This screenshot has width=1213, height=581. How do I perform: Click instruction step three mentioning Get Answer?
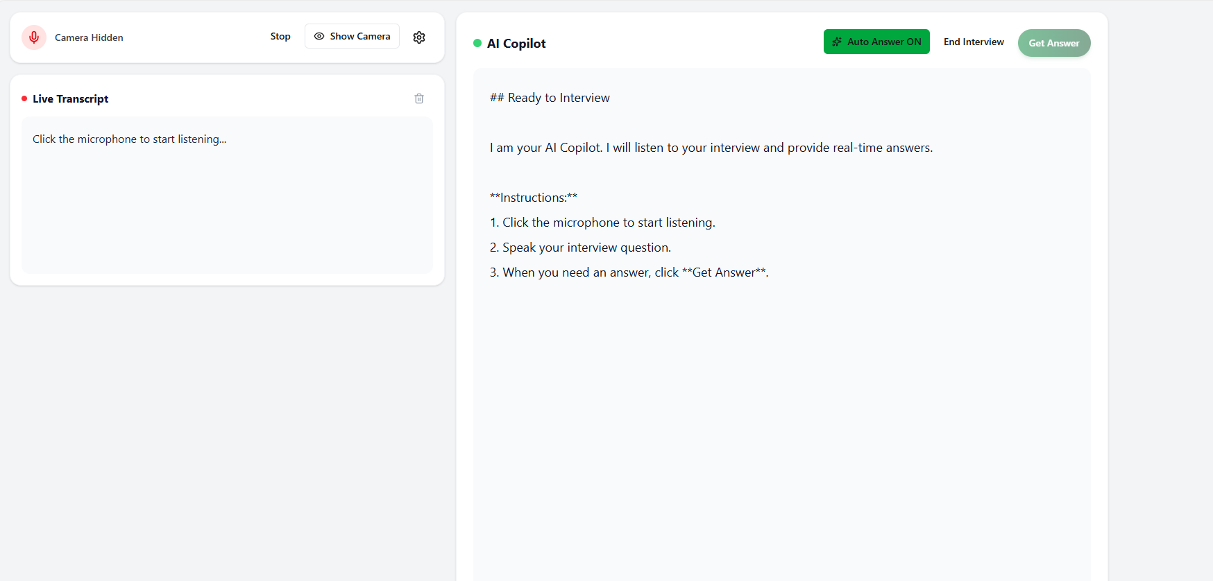point(629,272)
